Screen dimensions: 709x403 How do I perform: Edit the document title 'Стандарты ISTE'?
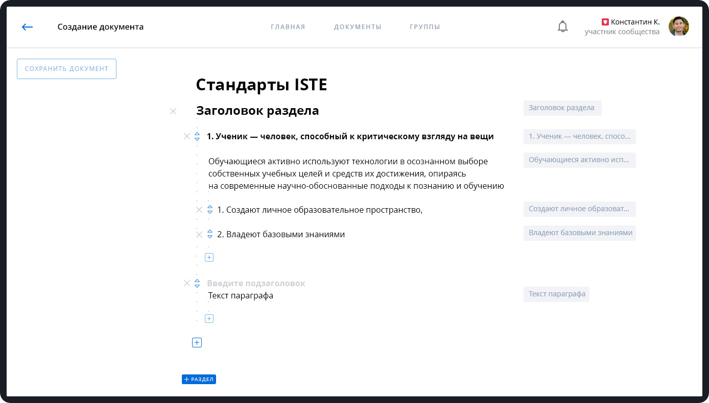point(262,85)
